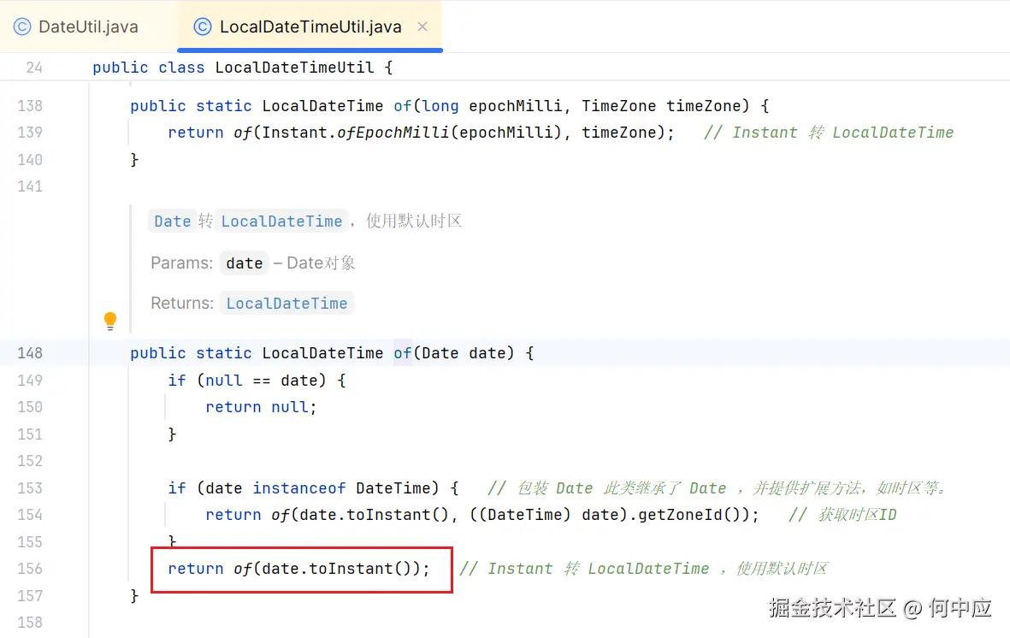This screenshot has width=1010, height=638.
Task: Click line number 138 in gutter
Action: [x=30, y=106]
